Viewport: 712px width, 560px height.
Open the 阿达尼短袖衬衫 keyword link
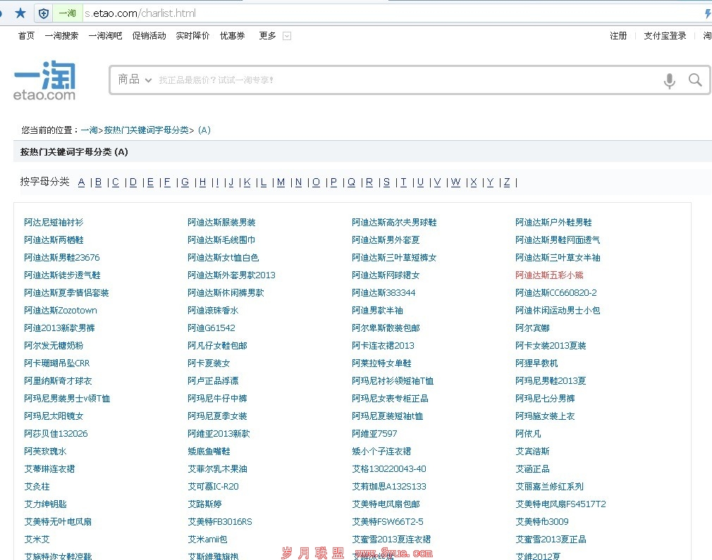(x=54, y=223)
